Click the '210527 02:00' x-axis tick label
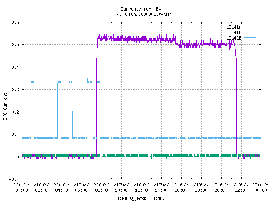 (x=41, y=187)
